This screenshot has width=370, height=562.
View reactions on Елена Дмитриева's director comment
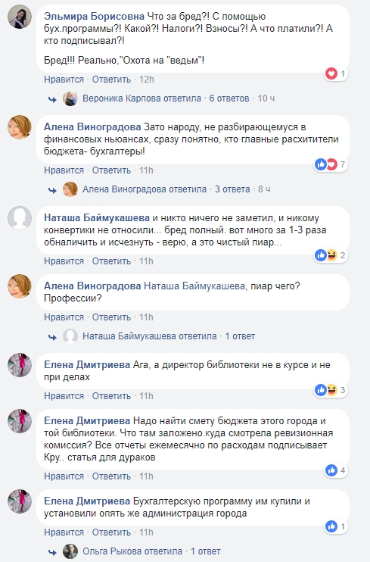click(331, 390)
